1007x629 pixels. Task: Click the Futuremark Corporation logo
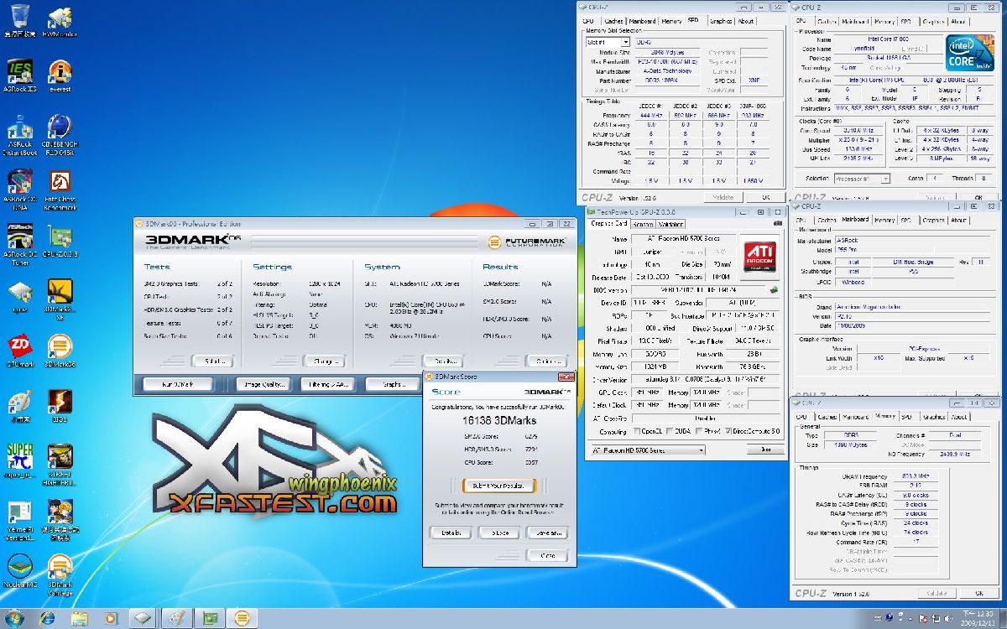(527, 242)
